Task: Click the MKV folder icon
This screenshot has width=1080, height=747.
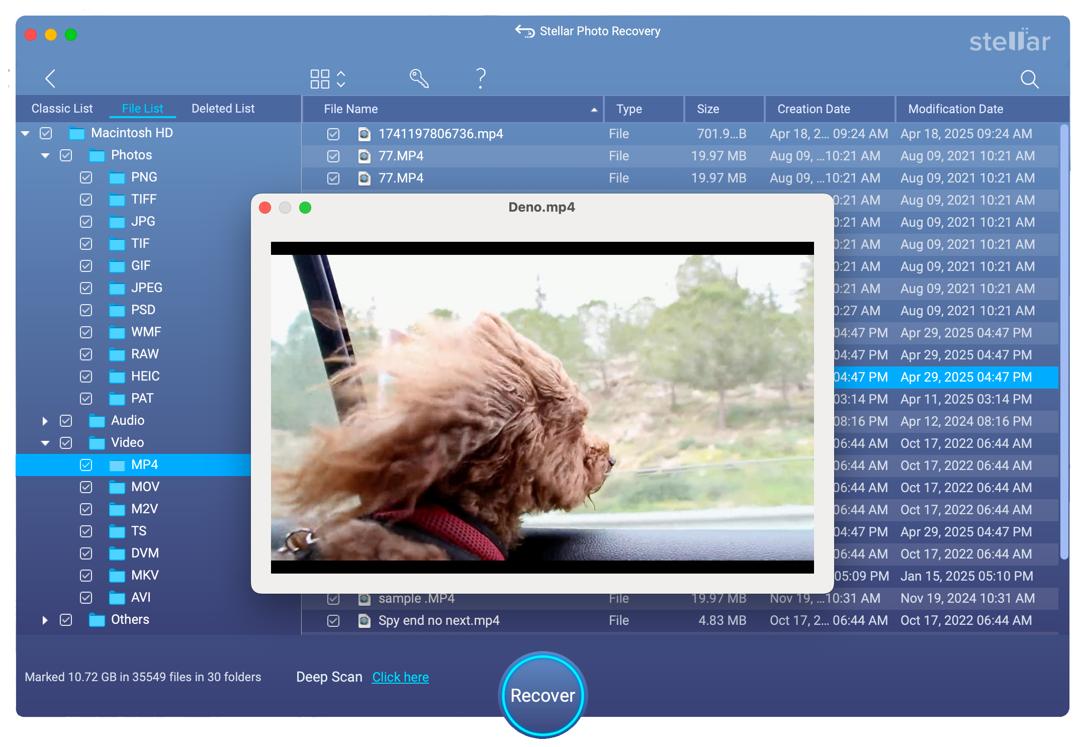Action: [117, 576]
